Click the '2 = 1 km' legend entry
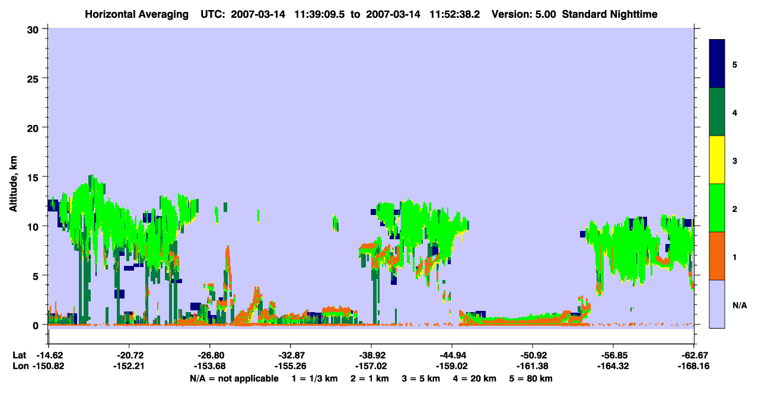 [369, 378]
